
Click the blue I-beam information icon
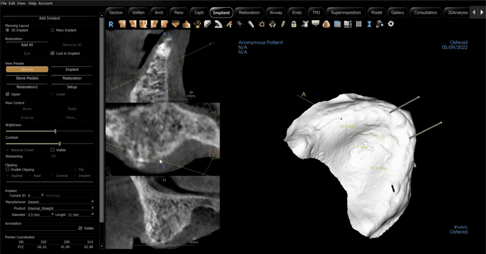[369, 24]
